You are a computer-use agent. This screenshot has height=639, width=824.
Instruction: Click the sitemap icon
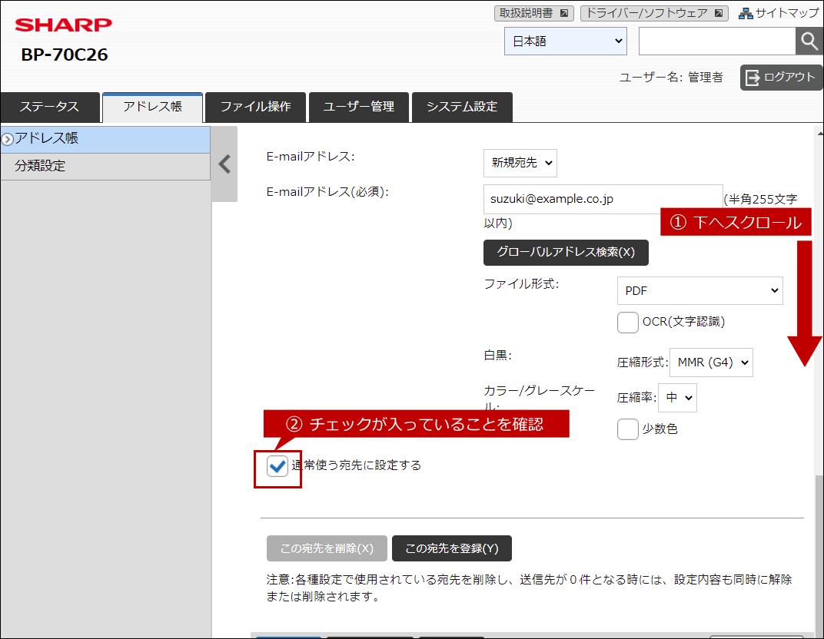click(x=745, y=13)
